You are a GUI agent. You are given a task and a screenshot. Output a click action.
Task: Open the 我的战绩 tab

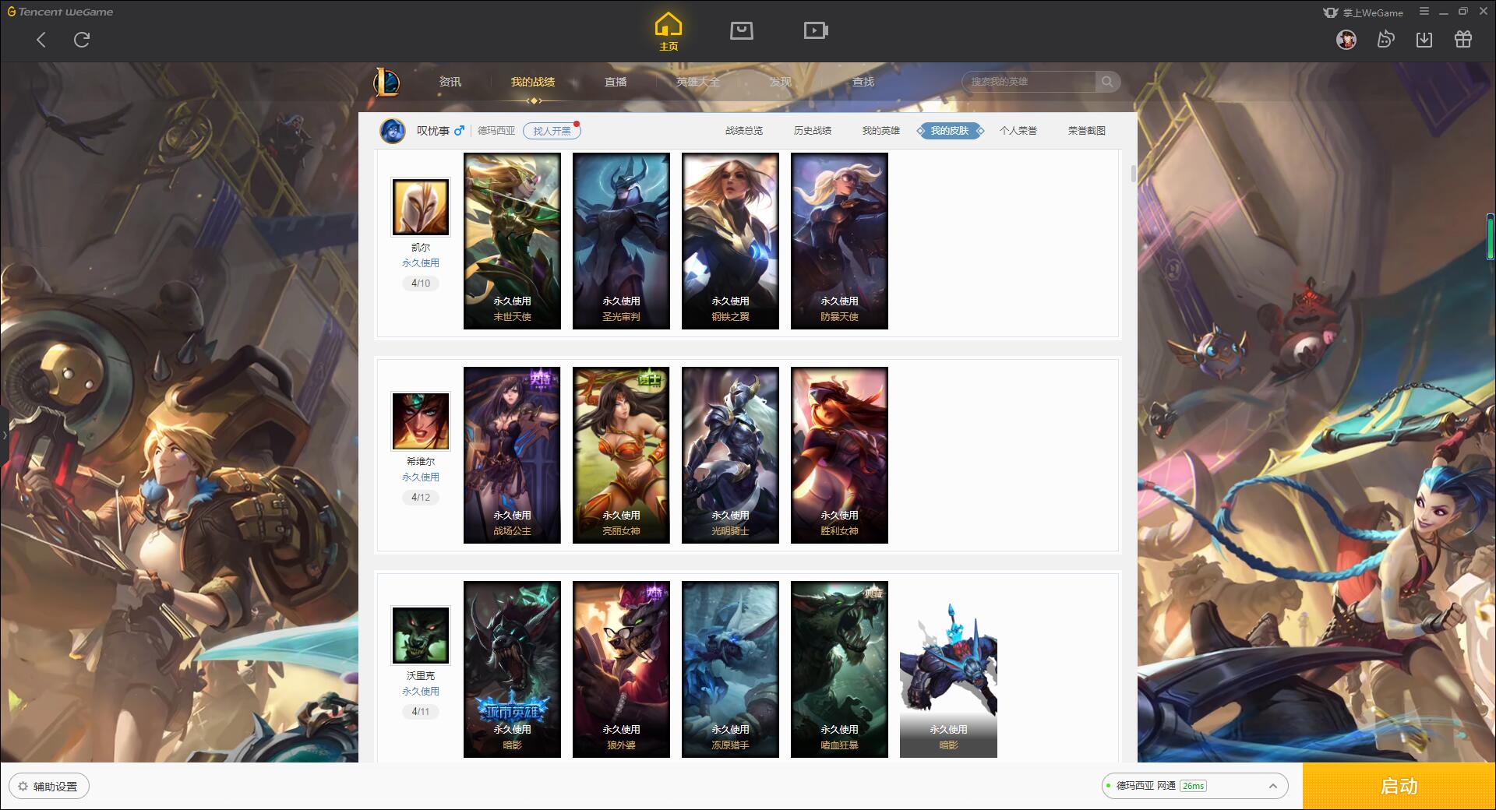[x=533, y=82]
